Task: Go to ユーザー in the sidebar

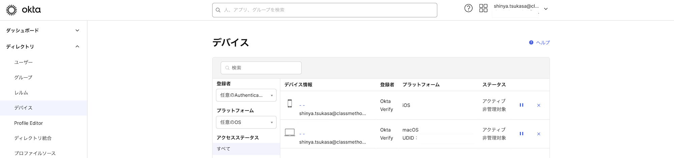Action: (24, 62)
